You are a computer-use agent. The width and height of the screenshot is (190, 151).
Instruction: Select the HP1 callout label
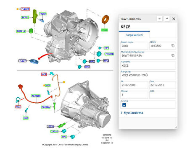(x=106, y=48)
